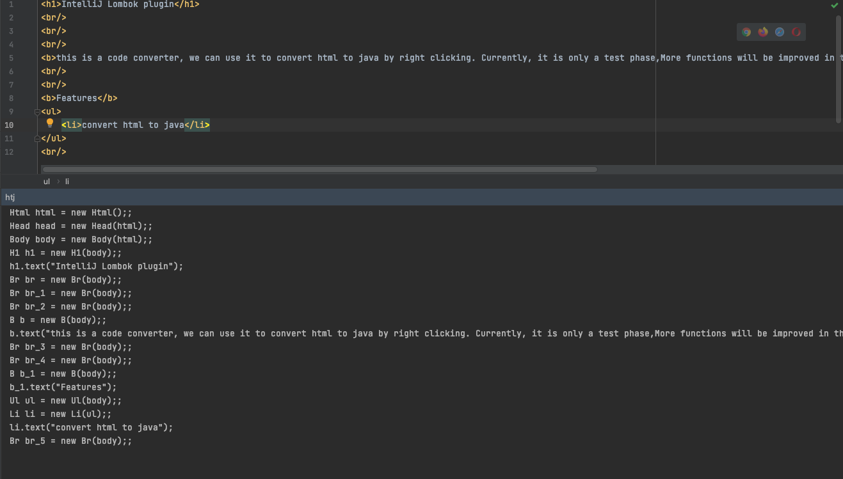Click the '<b>Features</b>' line
Image resolution: width=843 pixels, height=479 pixels.
(79, 98)
